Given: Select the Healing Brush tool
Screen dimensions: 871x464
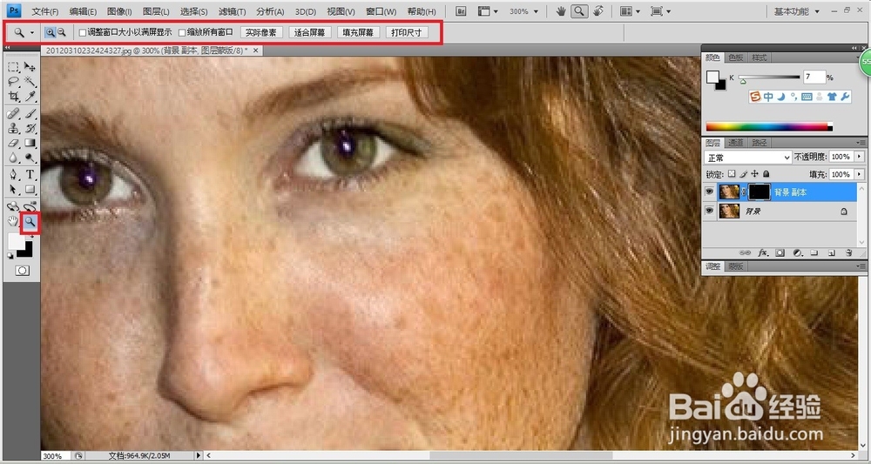Looking at the screenshot, I should [x=13, y=114].
